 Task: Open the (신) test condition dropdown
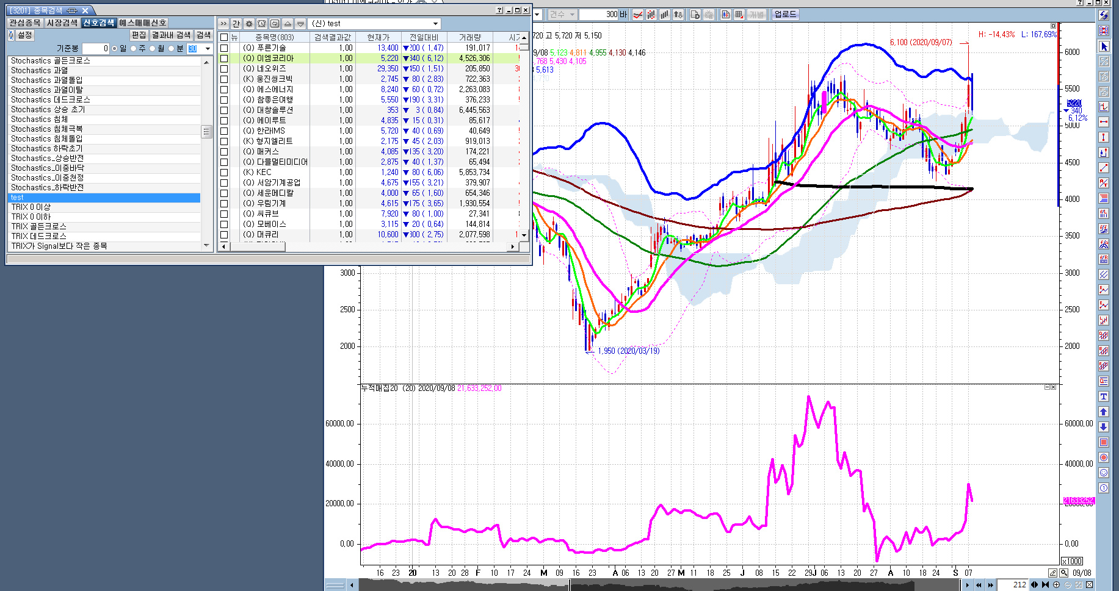coord(435,24)
